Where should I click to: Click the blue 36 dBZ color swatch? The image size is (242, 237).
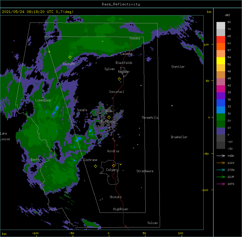221,103
